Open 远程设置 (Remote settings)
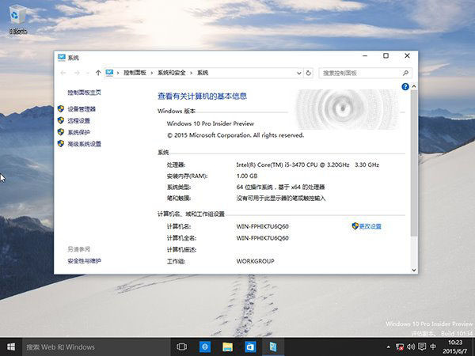 (x=78, y=121)
